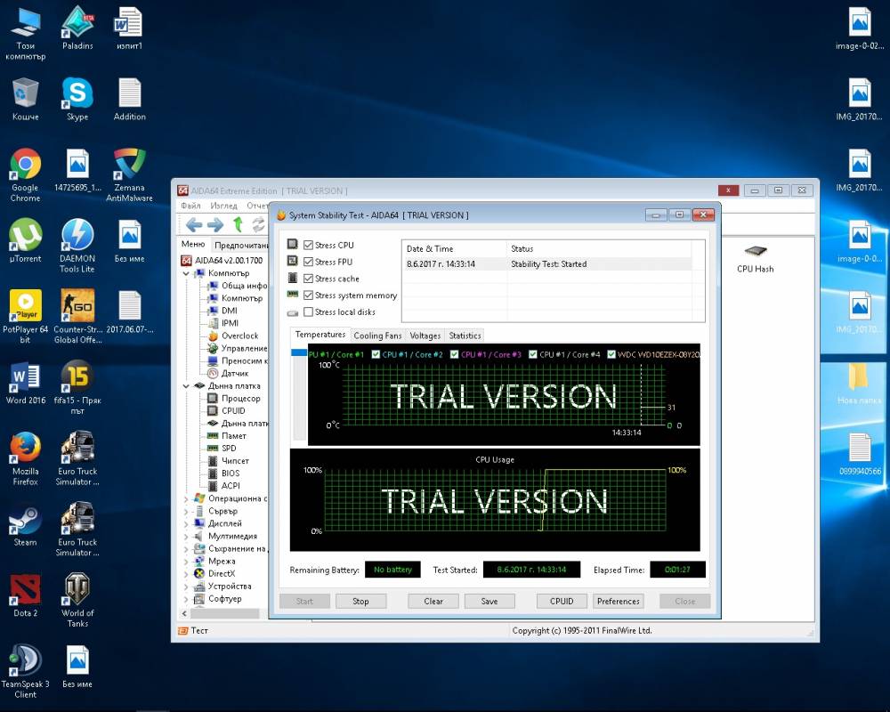Screen dimensions: 890x712
Task: Expand the Мрежа tree node
Action: tap(186, 561)
